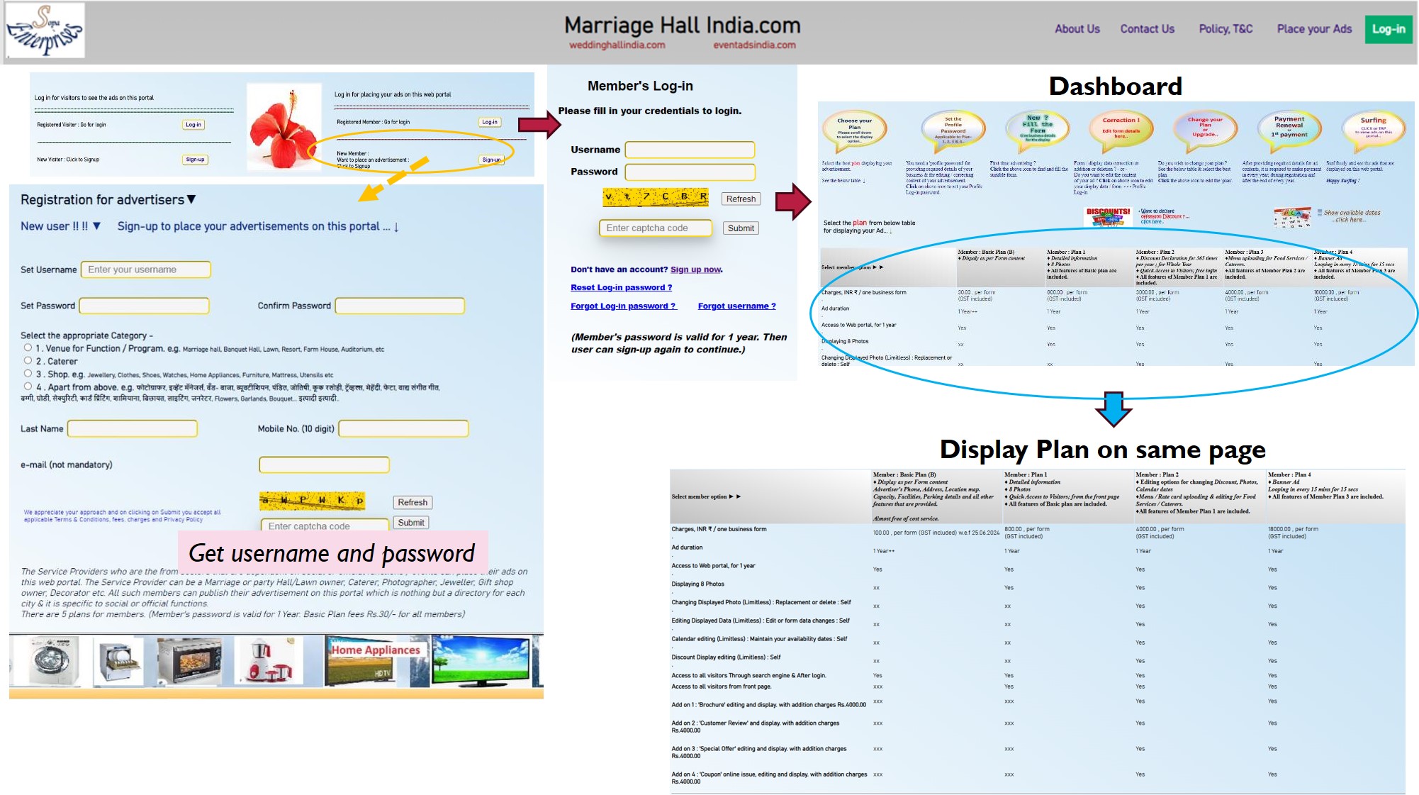Click the microwave oven thumbnail
1419x795 pixels.
pyautogui.click(x=189, y=661)
